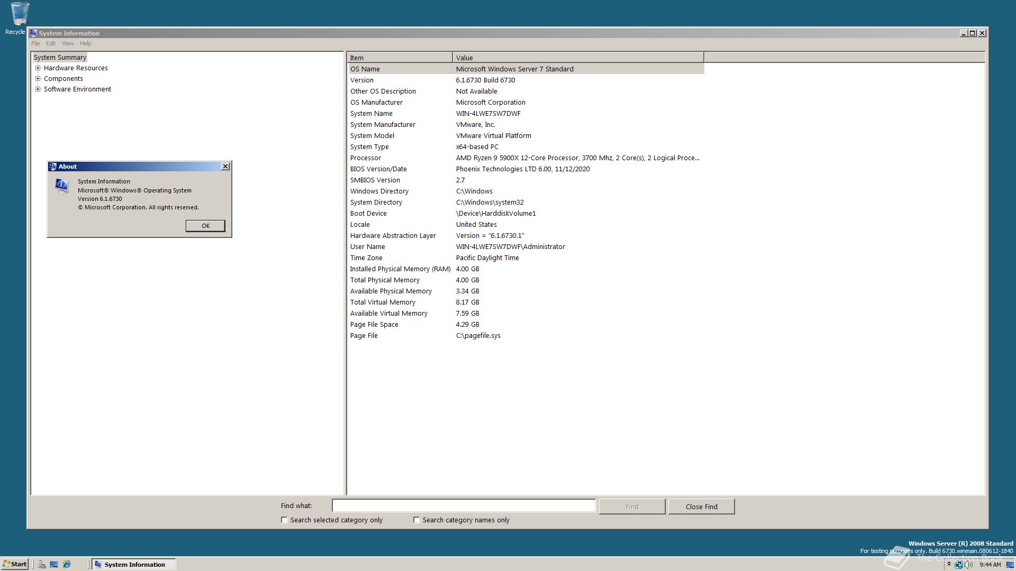Select the Boot Device row
1016x571 pixels.
pyautogui.click(x=526, y=213)
